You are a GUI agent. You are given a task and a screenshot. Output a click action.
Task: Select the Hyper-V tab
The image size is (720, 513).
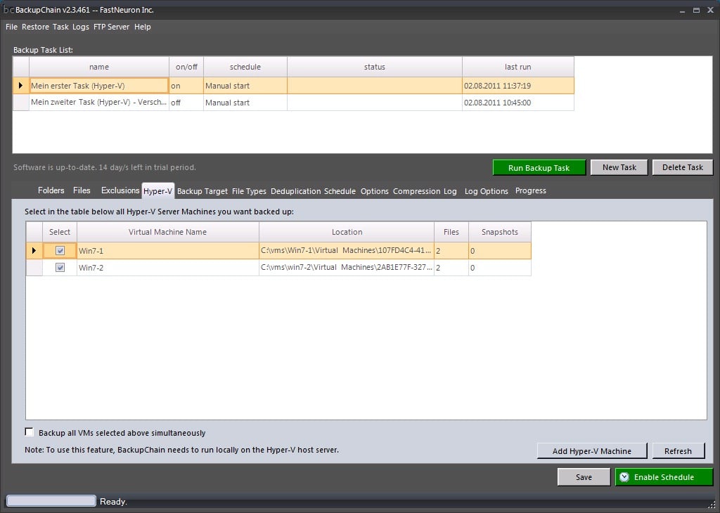point(158,191)
